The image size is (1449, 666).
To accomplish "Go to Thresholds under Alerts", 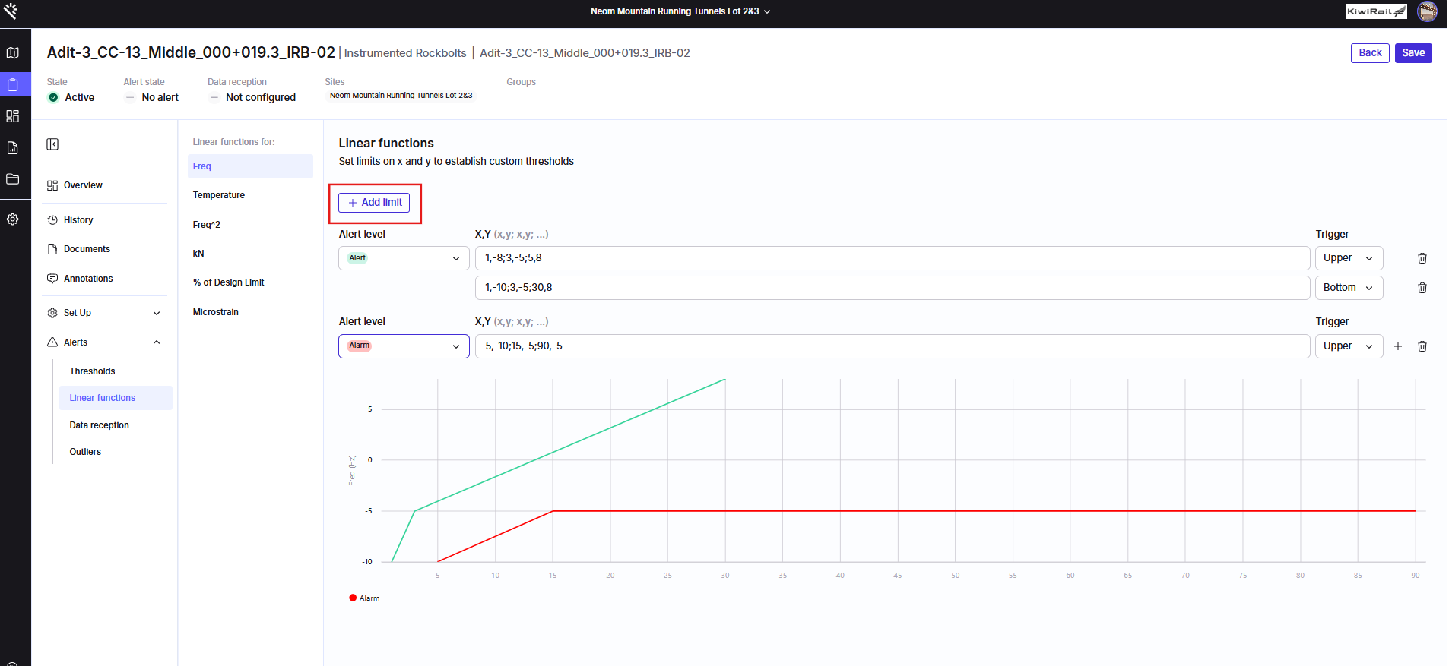I will pos(93,371).
